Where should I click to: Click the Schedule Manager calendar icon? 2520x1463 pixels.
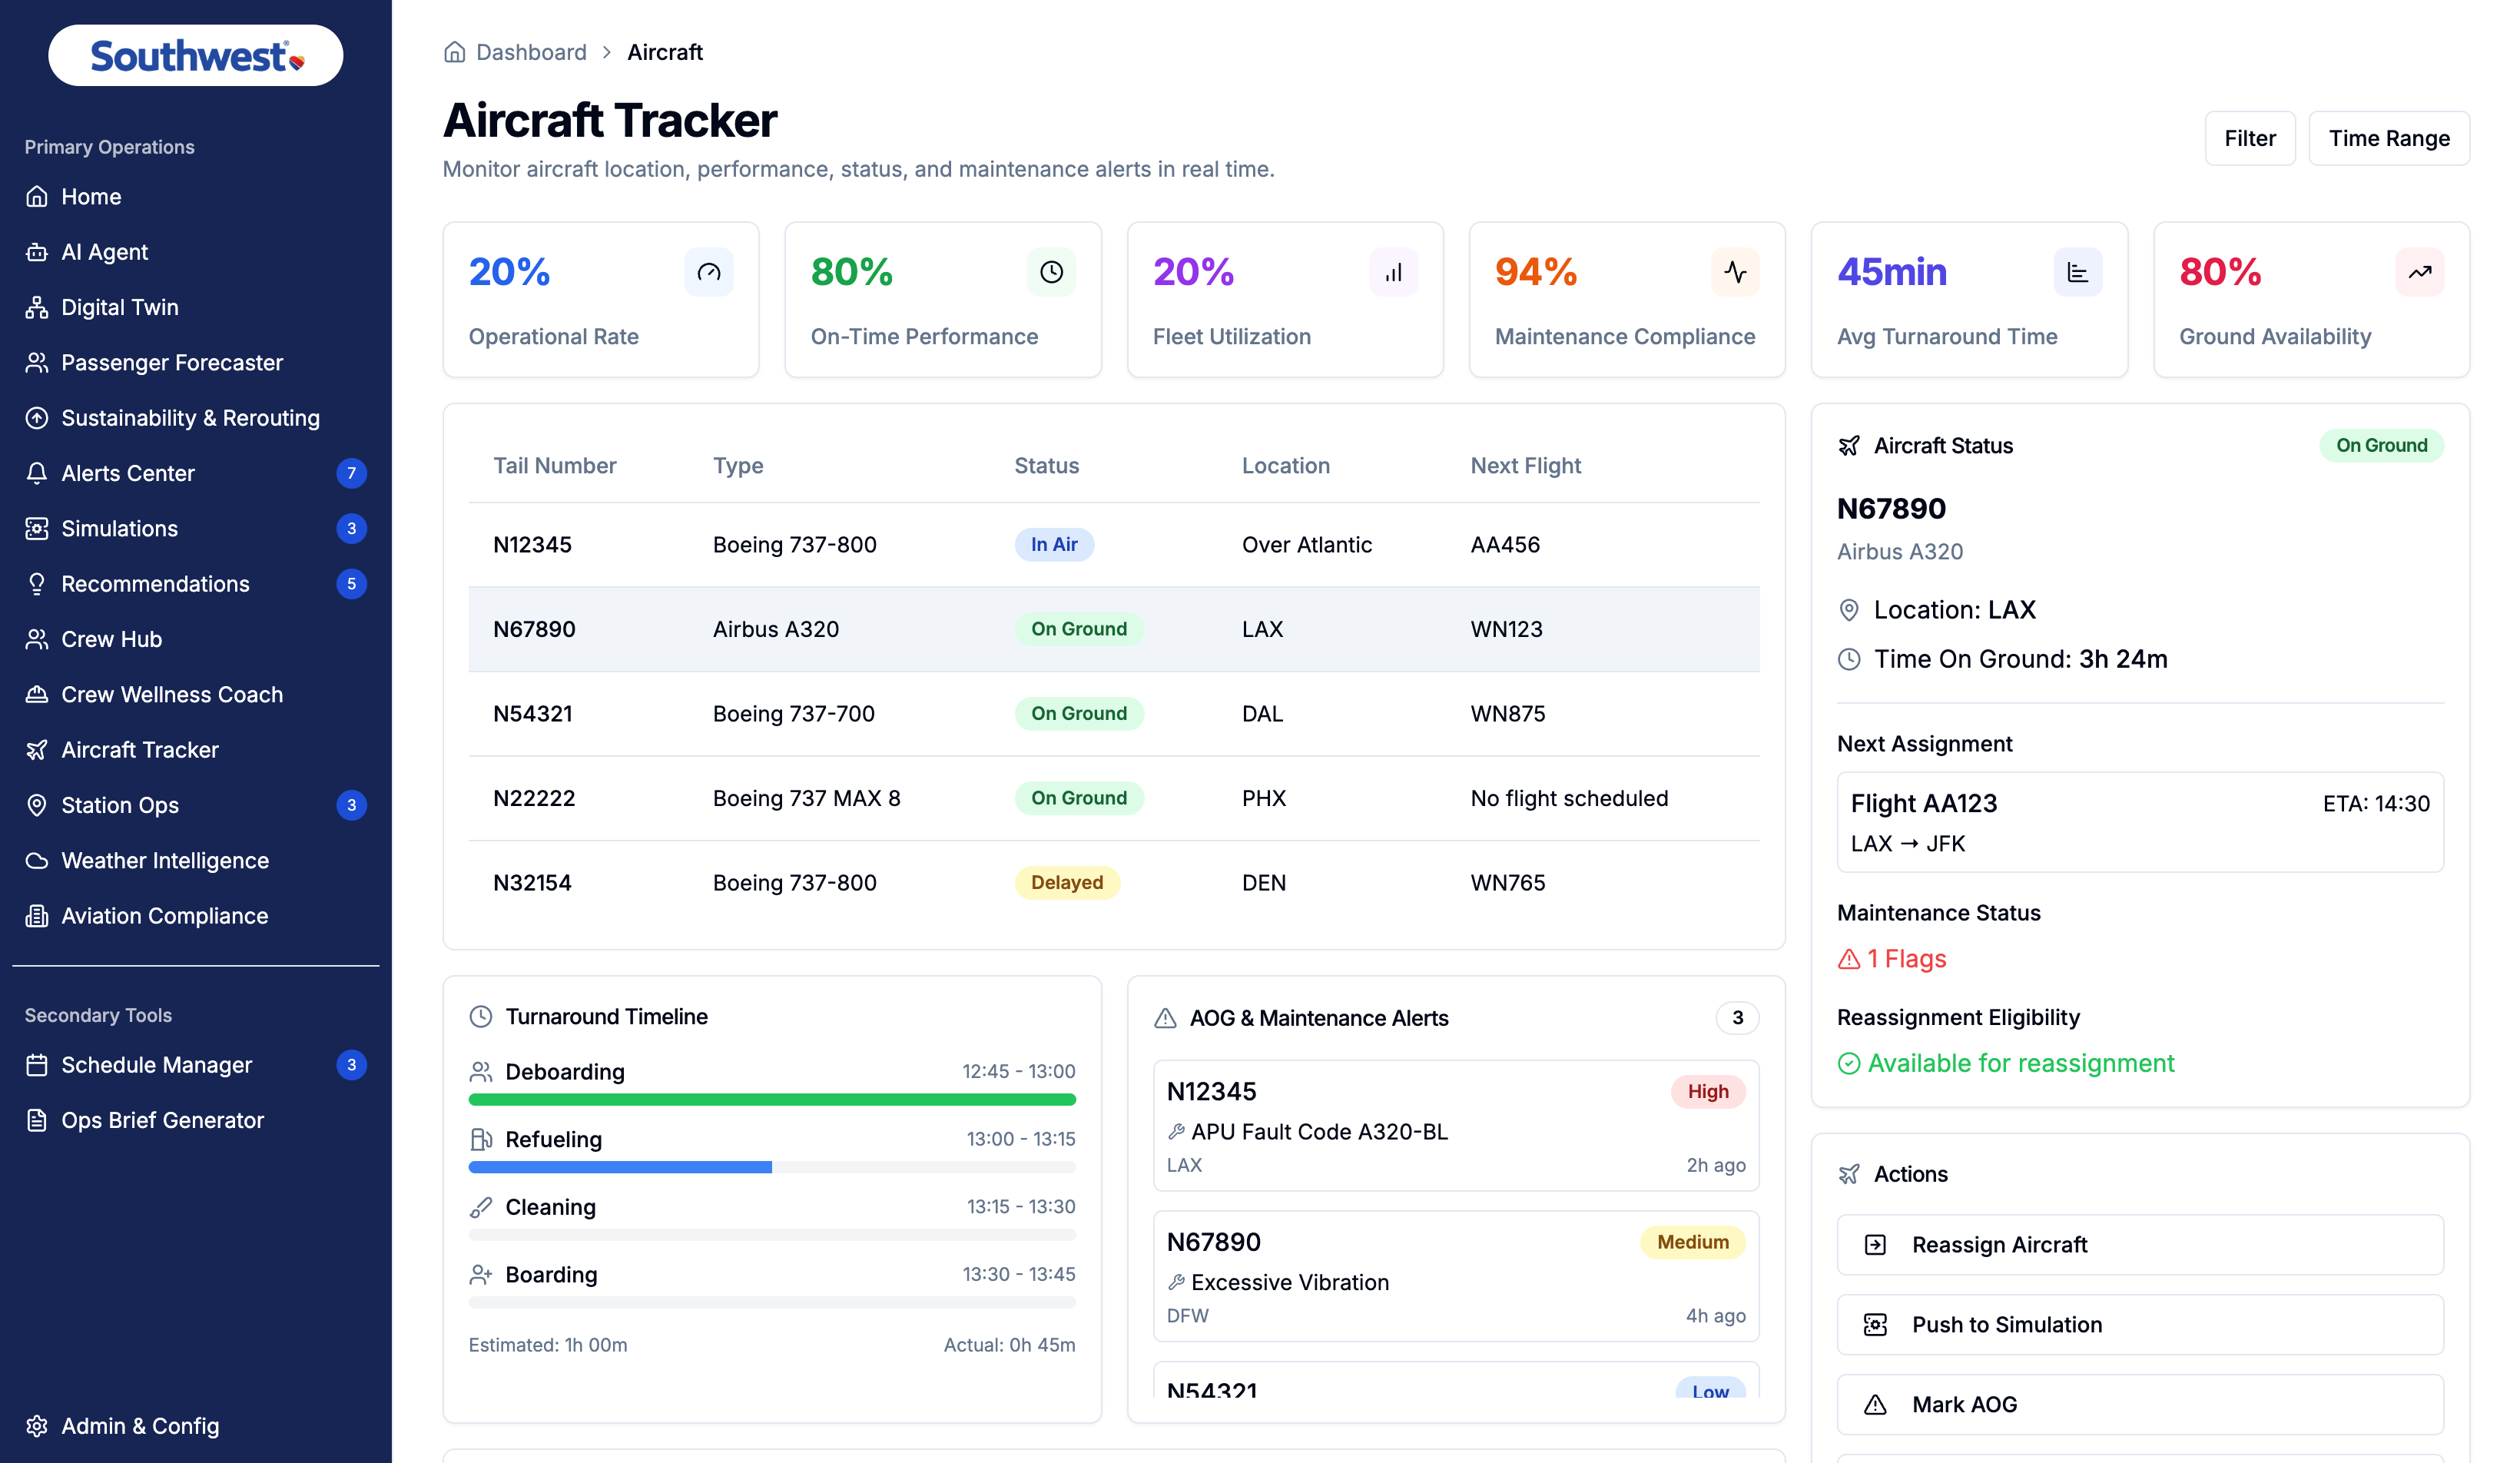point(37,1066)
